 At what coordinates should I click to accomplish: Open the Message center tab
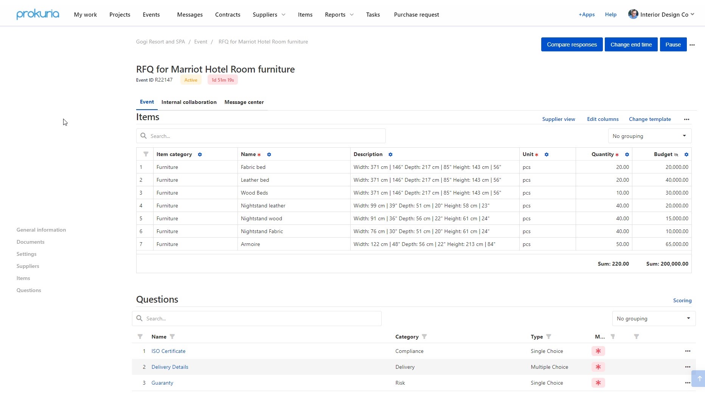click(x=244, y=102)
